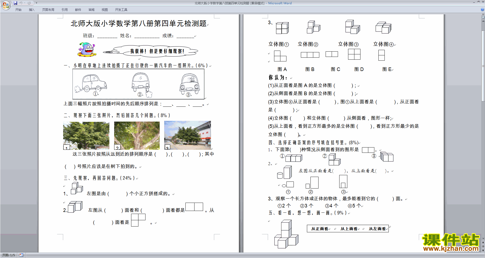
Task: Open the Office button menu
Action: 6,5
